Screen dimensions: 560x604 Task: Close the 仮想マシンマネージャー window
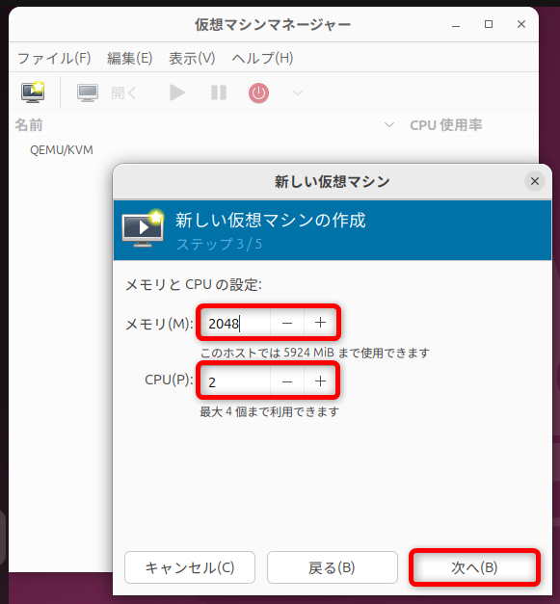[521, 24]
